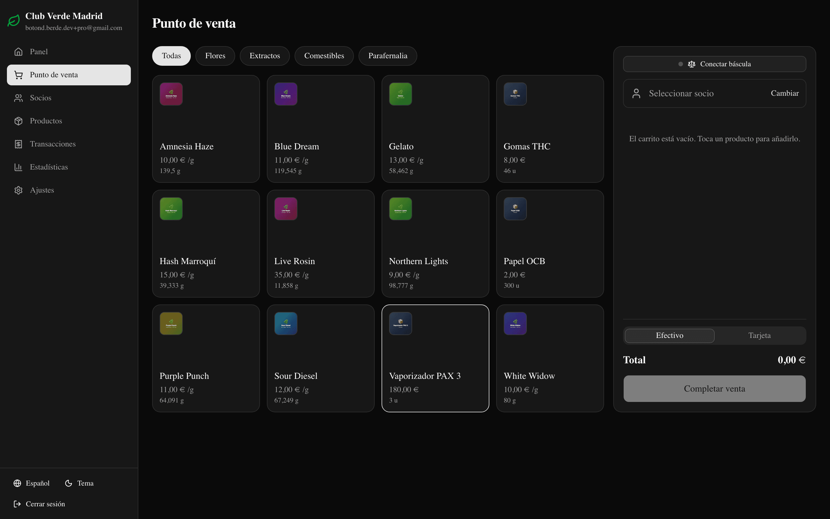Open Productos via the box icon

point(18,121)
